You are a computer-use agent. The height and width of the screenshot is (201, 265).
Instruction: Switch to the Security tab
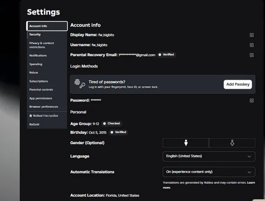[x=47, y=35]
